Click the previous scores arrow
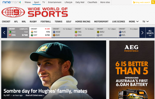The width and height of the screenshot is (155, 99). 4,33
